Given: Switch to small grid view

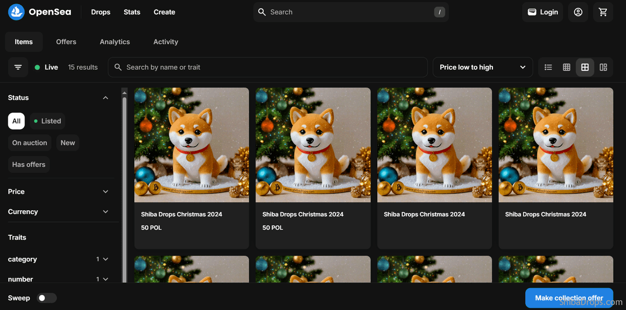Looking at the screenshot, I should pyautogui.click(x=567, y=67).
